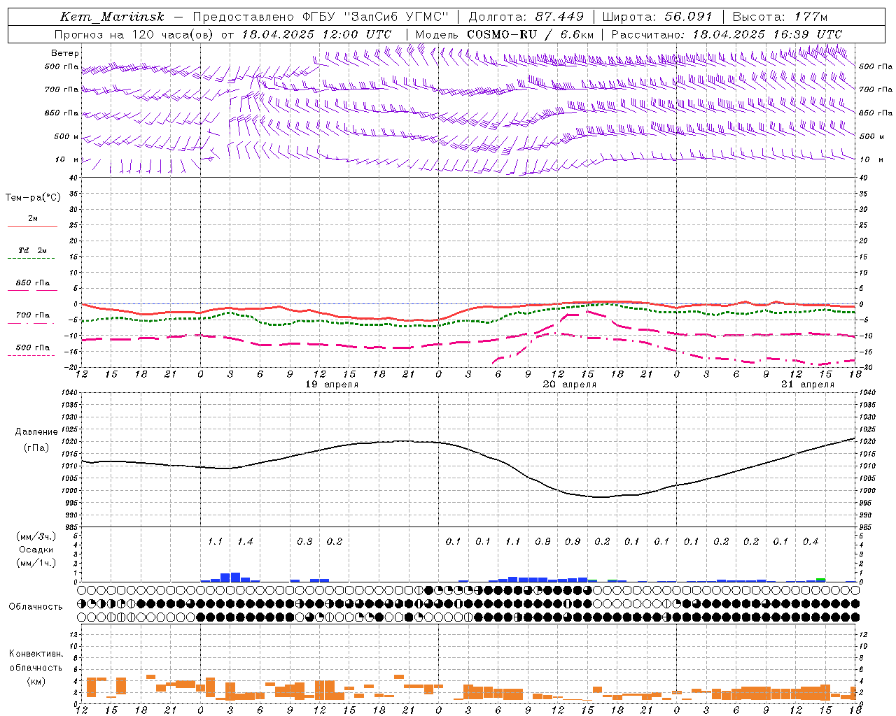Click the Ветер wind panel label

click(x=64, y=53)
